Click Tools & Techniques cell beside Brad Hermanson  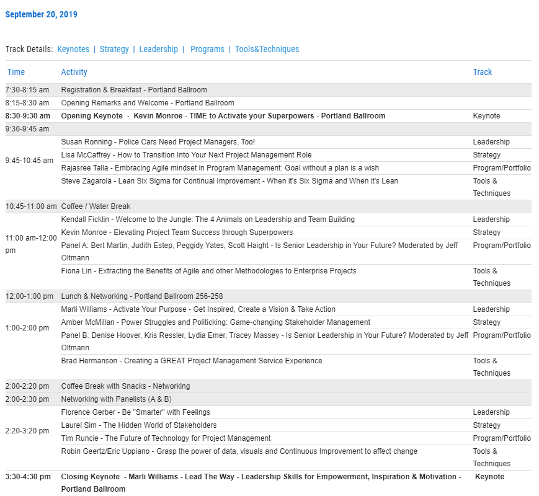click(492, 367)
